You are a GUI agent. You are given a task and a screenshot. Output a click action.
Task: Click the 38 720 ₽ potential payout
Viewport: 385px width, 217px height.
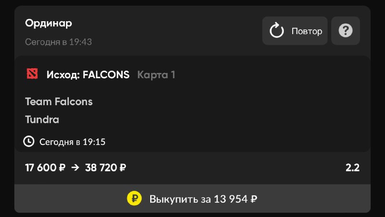click(105, 168)
